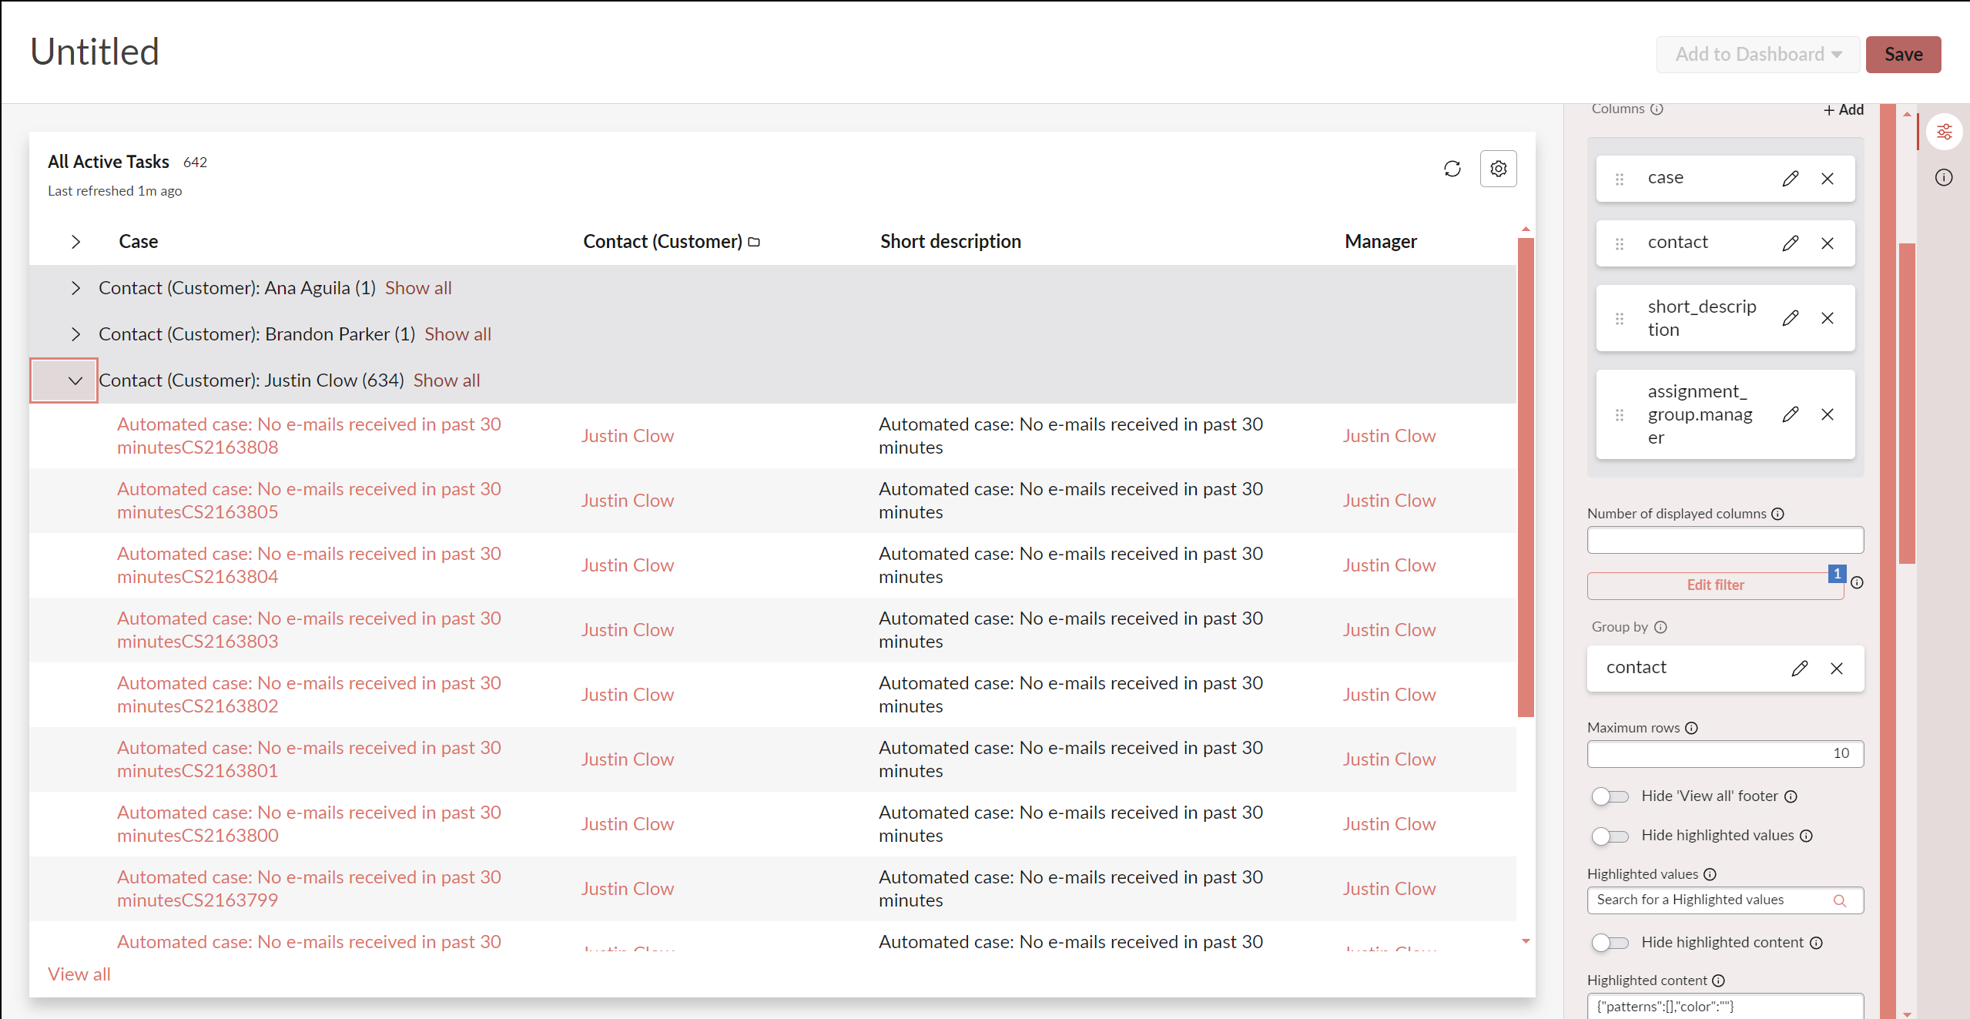Click Show all for Brandon Parker group
The height and width of the screenshot is (1019, 1970).
[457, 334]
